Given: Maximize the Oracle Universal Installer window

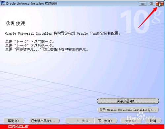Looking at the screenshot, I should point(151,4).
